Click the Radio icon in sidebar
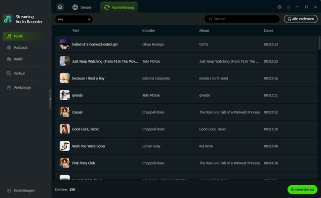The width and height of the screenshot is (321, 198). click(x=9, y=59)
